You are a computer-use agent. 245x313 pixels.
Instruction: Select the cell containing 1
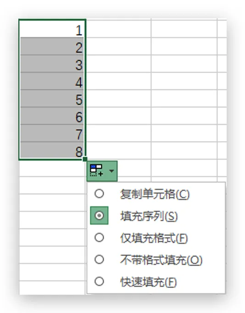coord(52,28)
